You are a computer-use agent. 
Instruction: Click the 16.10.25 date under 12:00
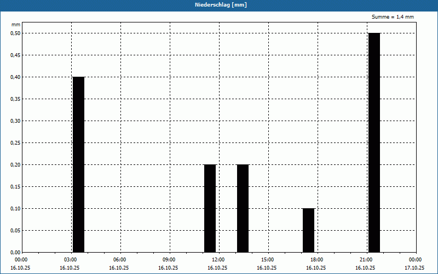coord(217,268)
